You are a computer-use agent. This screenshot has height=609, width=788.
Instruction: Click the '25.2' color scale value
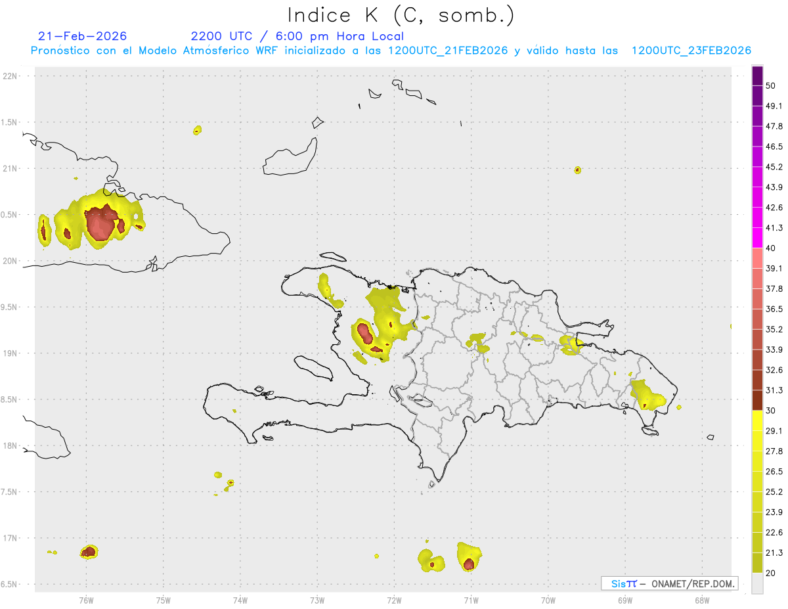[x=774, y=492]
